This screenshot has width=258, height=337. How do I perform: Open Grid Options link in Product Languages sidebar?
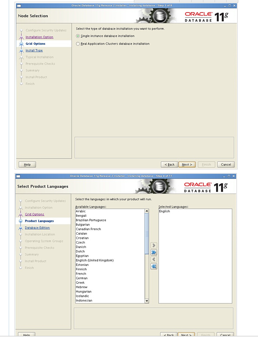click(x=35, y=214)
